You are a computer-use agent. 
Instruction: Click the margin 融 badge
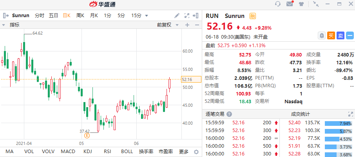click(x=253, y=16)
